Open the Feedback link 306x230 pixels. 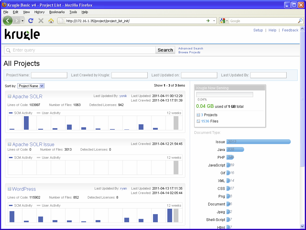click(290, 30)
